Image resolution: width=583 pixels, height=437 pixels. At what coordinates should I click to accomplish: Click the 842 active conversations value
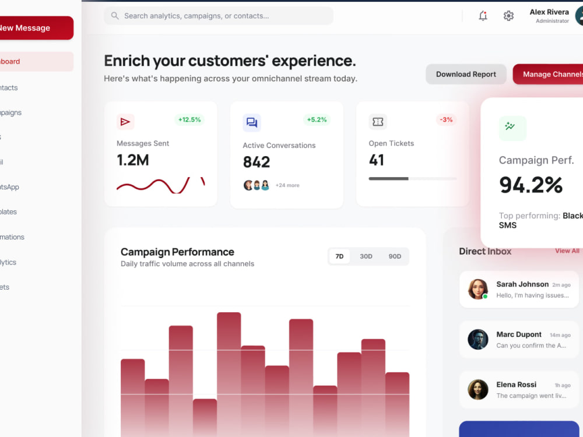[x=257, y=162]
